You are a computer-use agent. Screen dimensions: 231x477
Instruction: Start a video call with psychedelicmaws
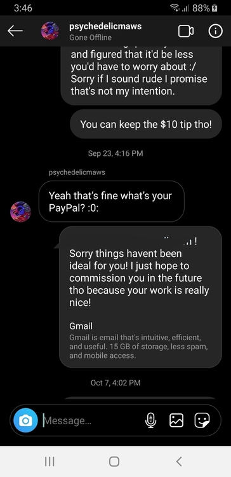click(x=186, y=31)
